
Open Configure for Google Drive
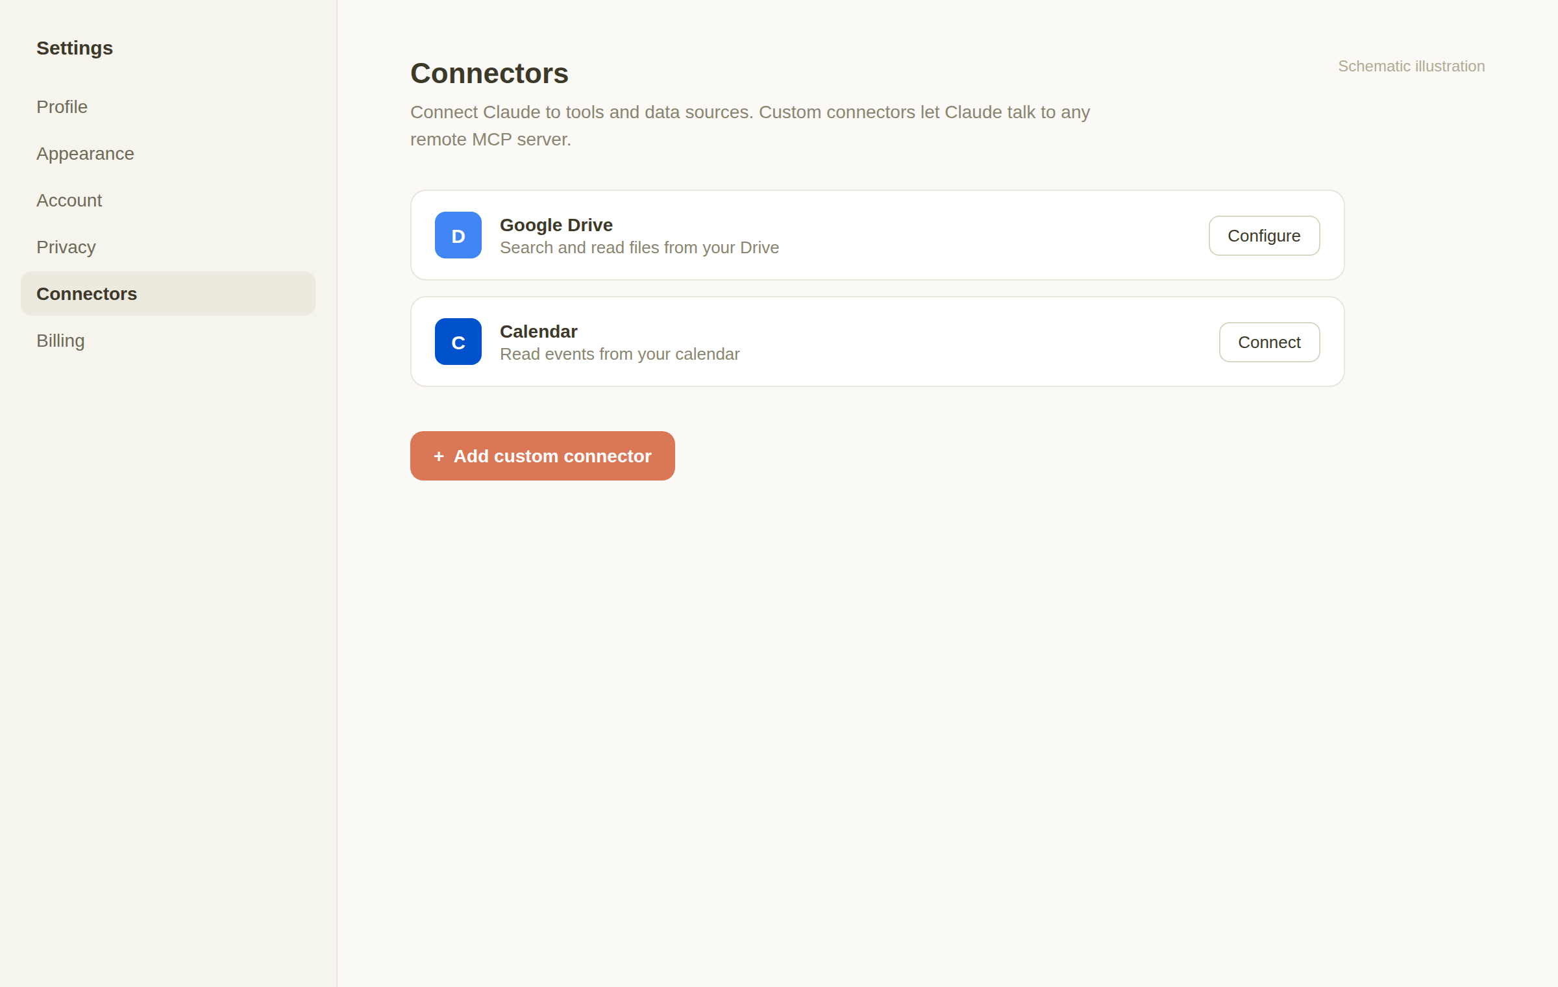tap(1264, 236)
